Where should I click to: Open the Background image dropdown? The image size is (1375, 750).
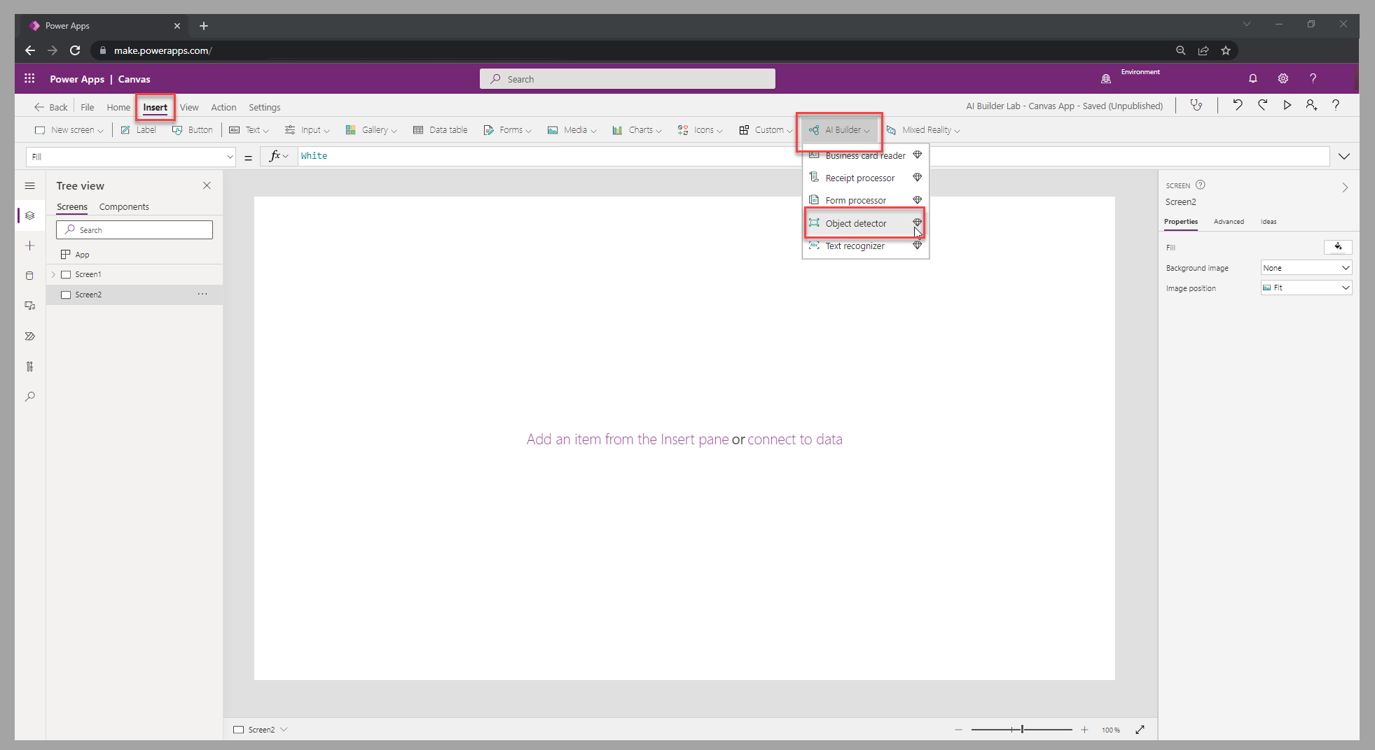pos(1305,267)
